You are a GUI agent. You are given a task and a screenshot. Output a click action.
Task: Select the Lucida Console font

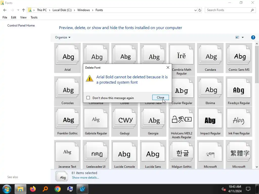[124, 154]
